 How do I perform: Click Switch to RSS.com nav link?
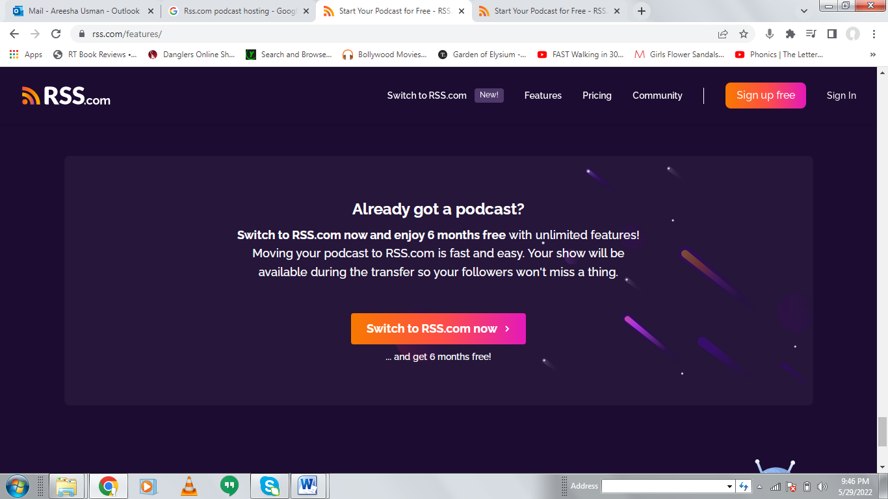point(426,96)
